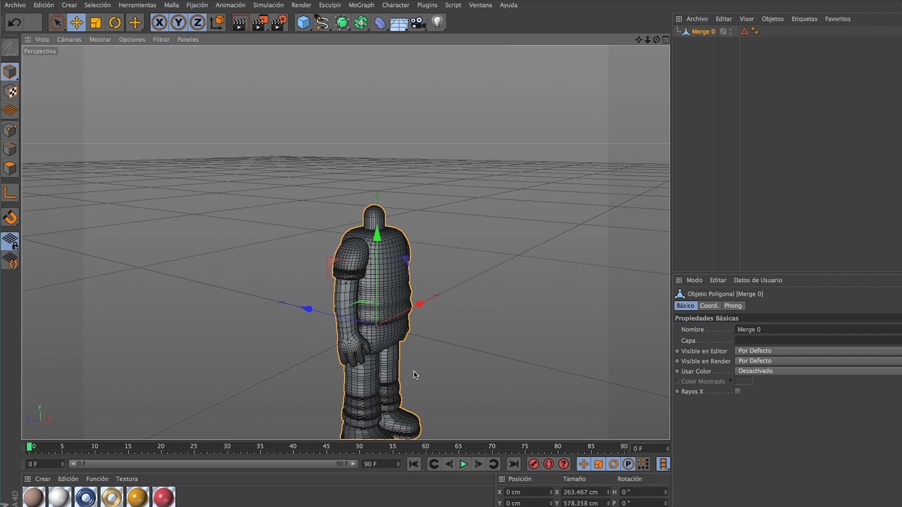Open the Visible en Editor dropdown
Image resolution: width=902 pixels, height=507 pixels.
tap(818, 351)
